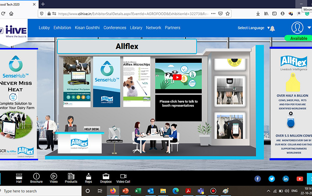312x196 pixels.
Task: Open the Hall icon in bottom toolbar
Action: 19,178
